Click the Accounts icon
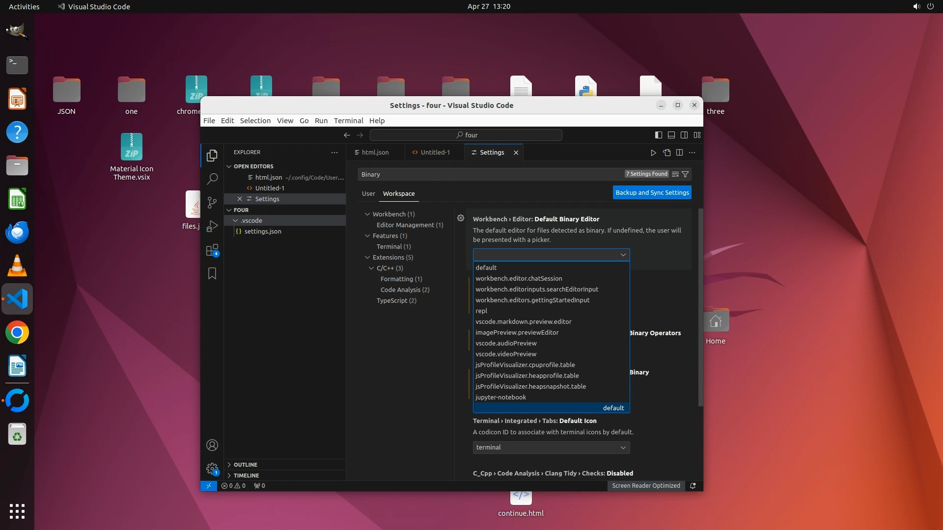 [212, 445]
